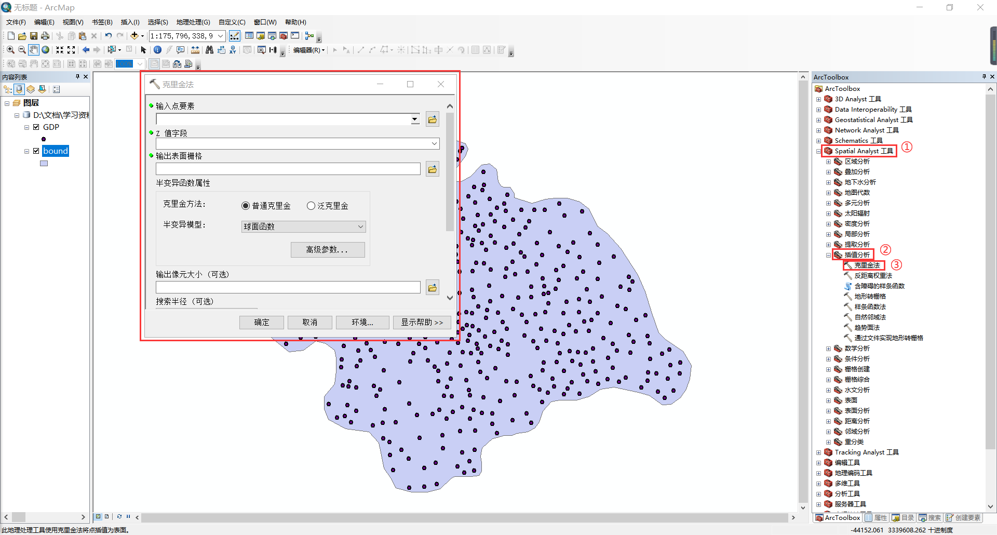997x535 pixels.
Task: Save the map with the floppy disk icon
Action: click(34, 36)
